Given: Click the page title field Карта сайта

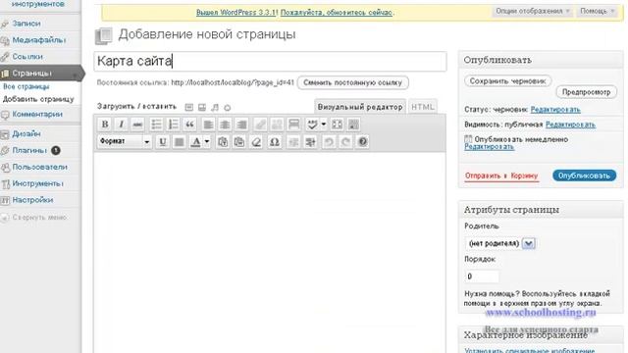Looking at the screenshot, I should 271,61.
